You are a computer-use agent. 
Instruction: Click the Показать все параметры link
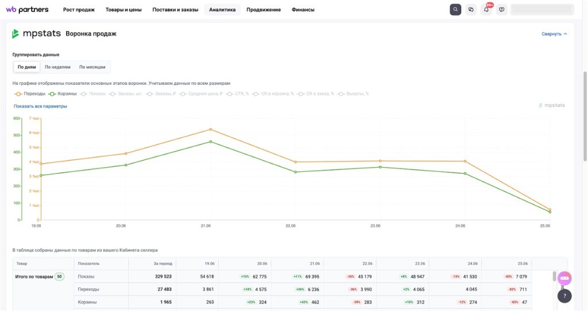coord(41,107)
